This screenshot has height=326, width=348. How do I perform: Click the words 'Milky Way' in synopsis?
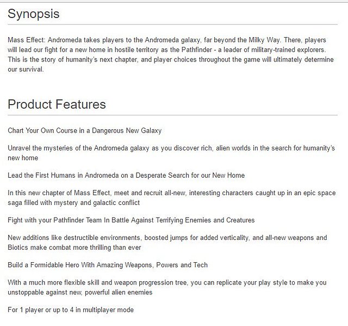coord(264,40)
